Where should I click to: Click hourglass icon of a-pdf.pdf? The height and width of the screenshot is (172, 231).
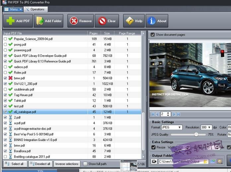coord(11,123)
